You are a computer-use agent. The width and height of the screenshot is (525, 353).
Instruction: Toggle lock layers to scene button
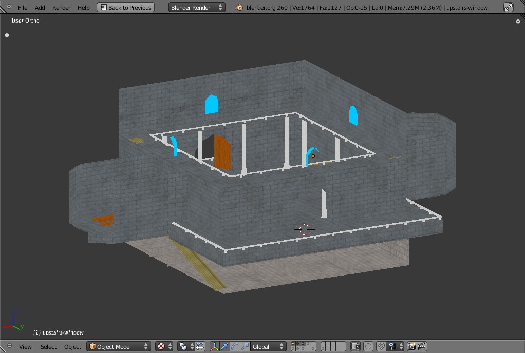click(x=355, y=347)
